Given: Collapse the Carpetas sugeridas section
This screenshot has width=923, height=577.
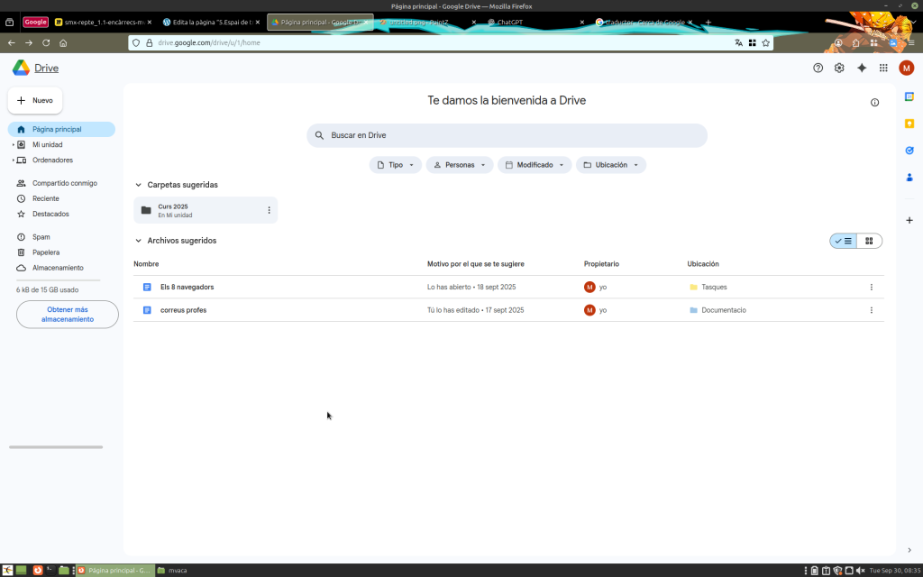Looking at the screenshot, I should tap(138, 185).
